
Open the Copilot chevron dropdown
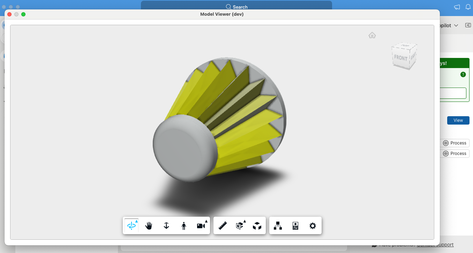click(456, 25)
